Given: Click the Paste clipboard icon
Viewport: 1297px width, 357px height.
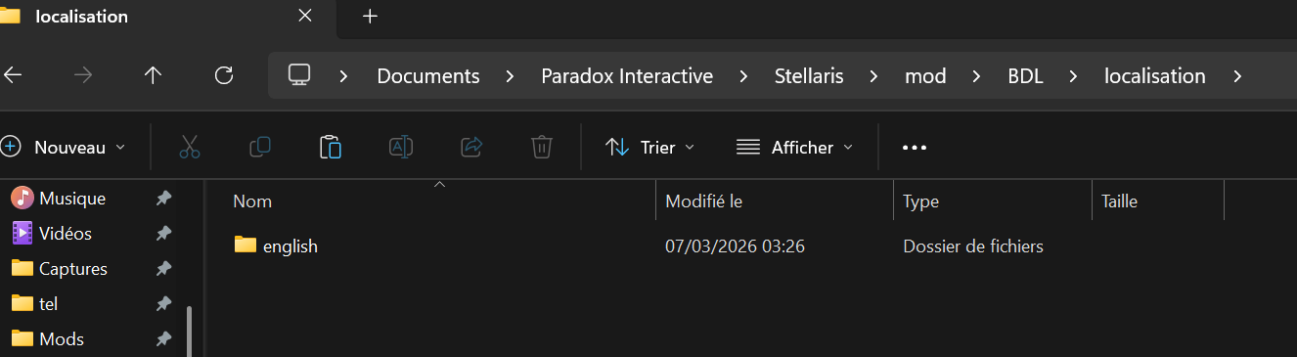Looking at the screenshot, I should pos(331,148).
